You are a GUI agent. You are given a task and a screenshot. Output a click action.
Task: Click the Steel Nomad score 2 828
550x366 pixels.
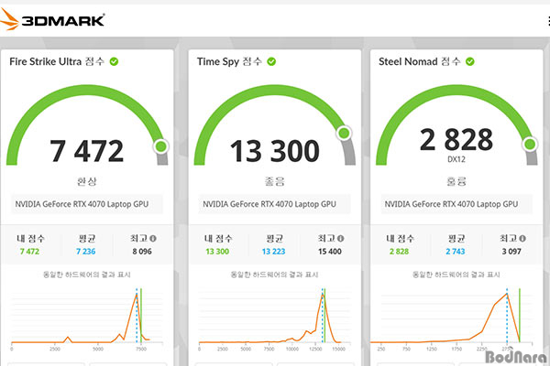[456, 139]
